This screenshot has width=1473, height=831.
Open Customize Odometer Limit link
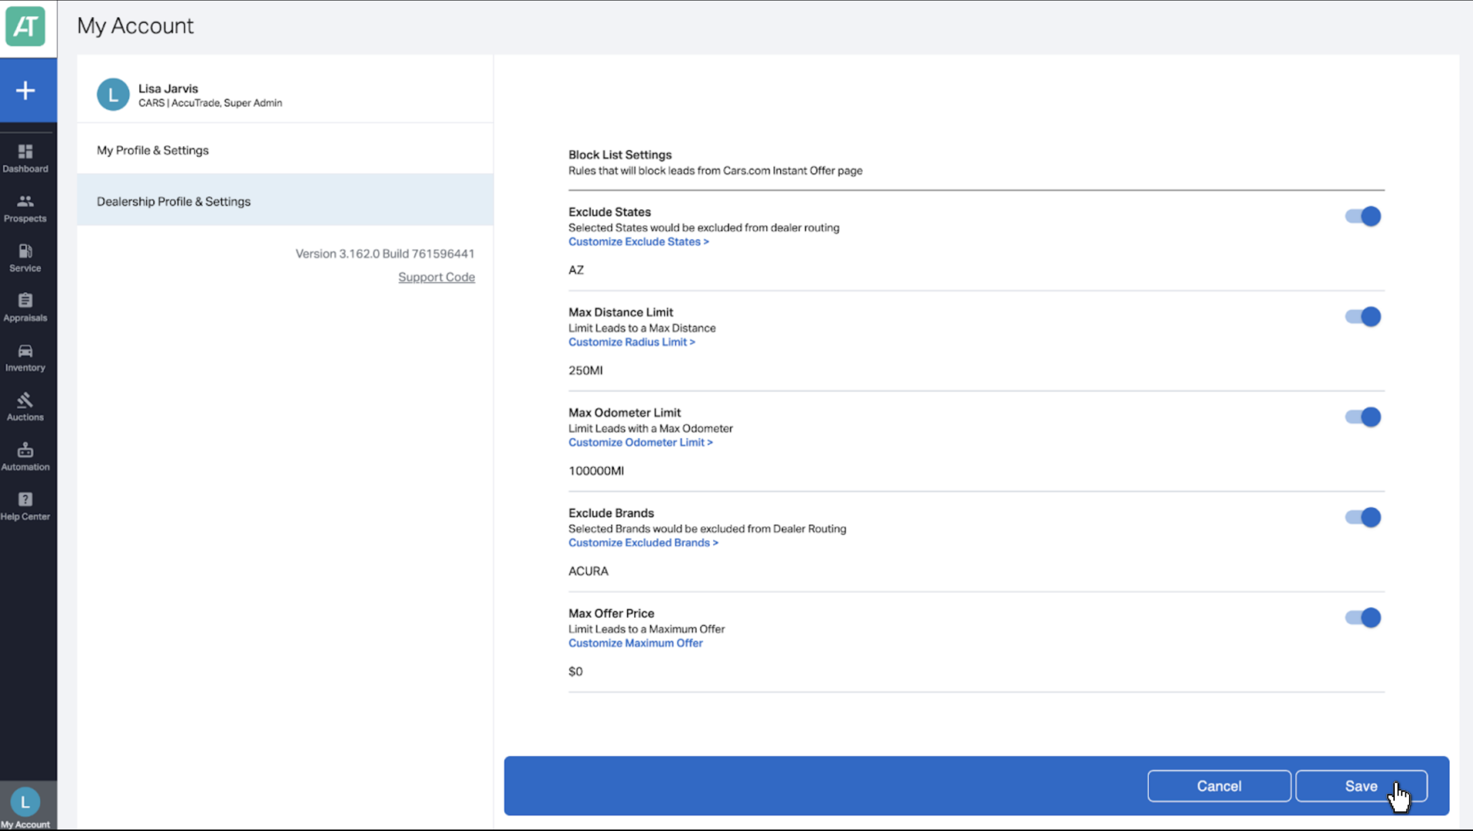(x=640, y=443)
